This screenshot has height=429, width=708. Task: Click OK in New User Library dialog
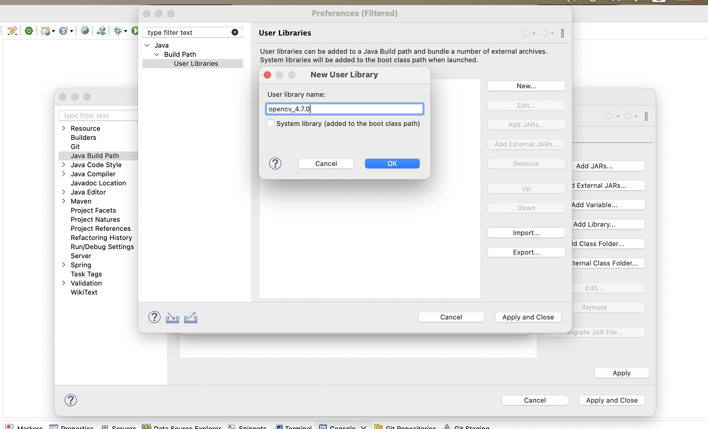tap(392, 164)
